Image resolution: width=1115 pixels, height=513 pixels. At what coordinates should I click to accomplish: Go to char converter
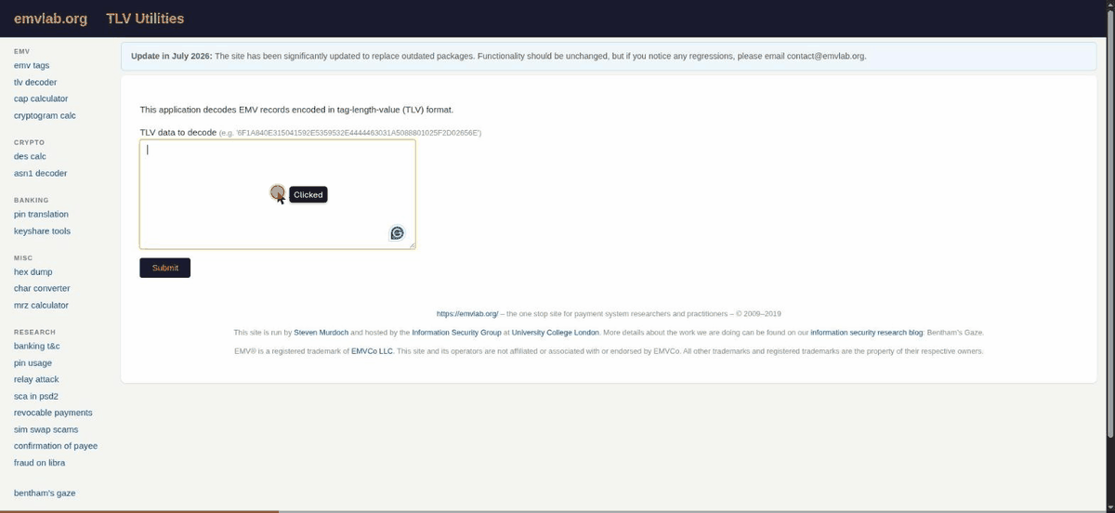pyautogui.click(x=42, y=289)
